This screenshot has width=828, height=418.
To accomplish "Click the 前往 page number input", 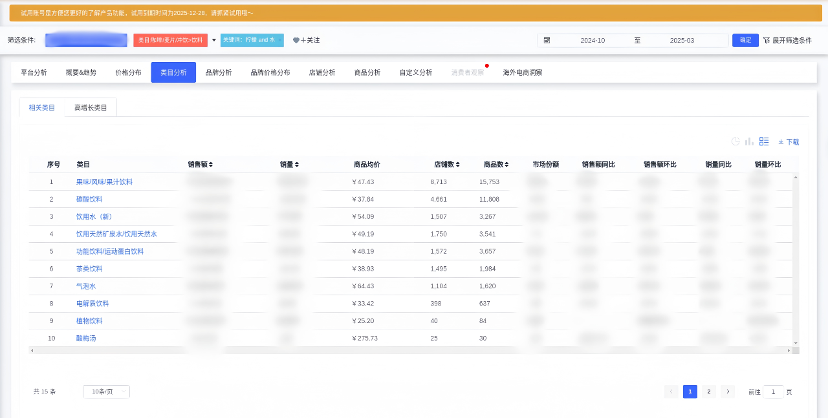I will (773, 392).
